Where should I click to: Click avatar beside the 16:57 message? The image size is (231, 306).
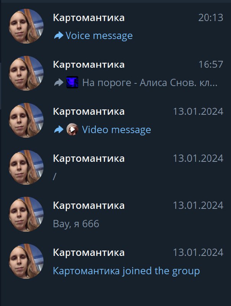(26, 73)
